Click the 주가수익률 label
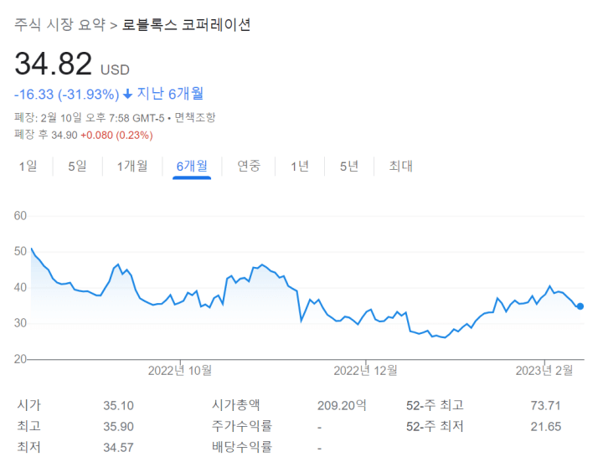This screenshot has width=603, height=457. 242,426
